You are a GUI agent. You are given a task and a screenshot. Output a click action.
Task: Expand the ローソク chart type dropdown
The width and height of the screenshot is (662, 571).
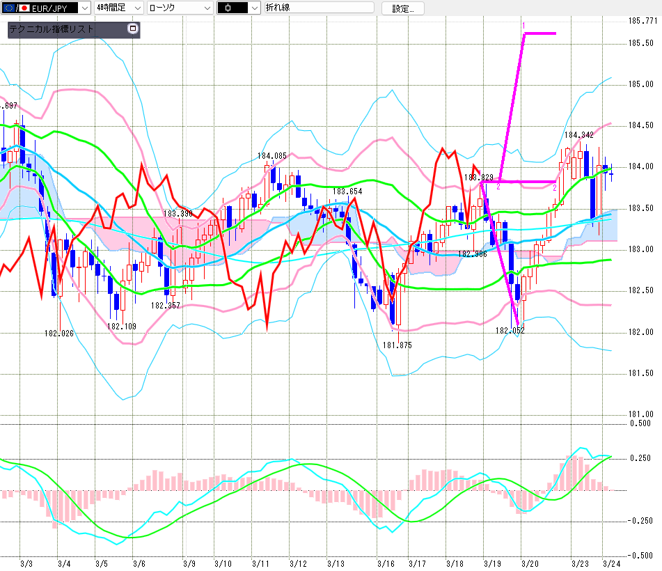pos(206,8)
